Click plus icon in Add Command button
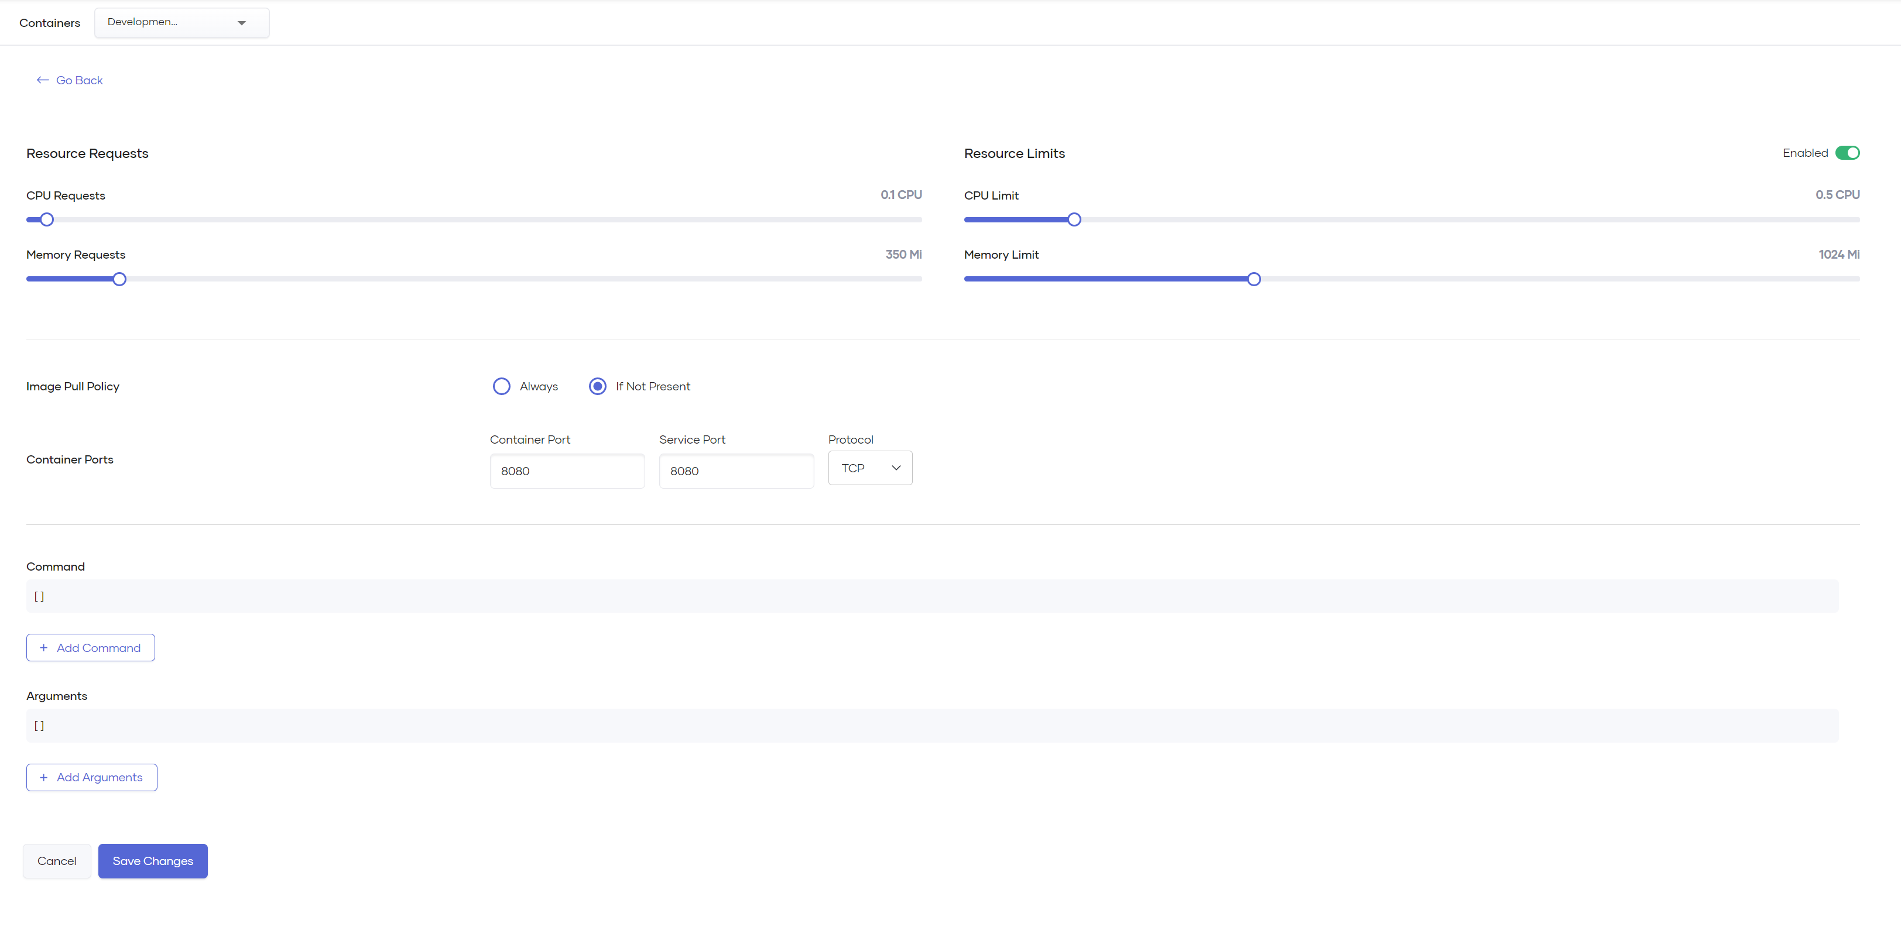The width and height of the screenshot is (1901, 927). tap(43, 647)
